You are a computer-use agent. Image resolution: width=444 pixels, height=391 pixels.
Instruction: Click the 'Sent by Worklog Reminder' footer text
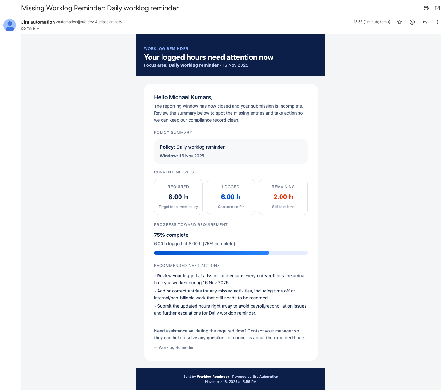click(231, 377)
